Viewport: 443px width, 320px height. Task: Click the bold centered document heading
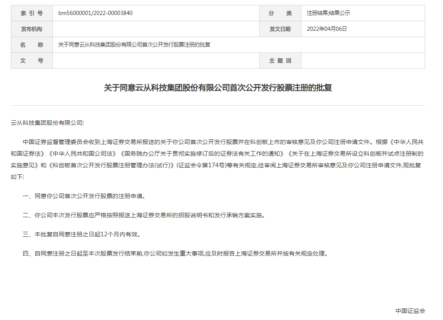pos(218,88)
